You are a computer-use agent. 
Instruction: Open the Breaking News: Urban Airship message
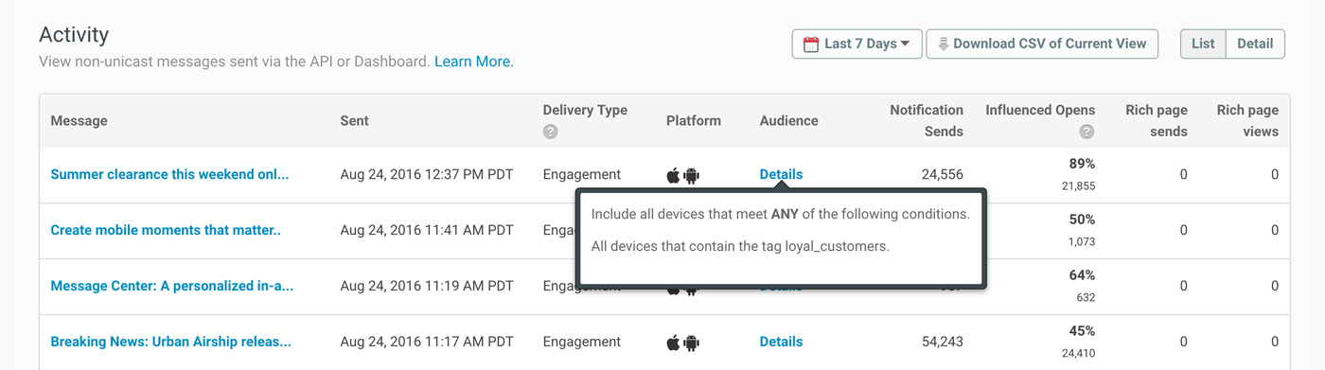click(170, 342)
